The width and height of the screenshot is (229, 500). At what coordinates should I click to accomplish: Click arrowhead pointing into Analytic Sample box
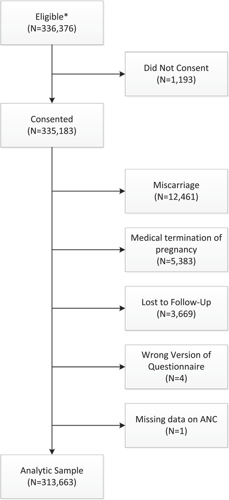(x=52, y=452)
